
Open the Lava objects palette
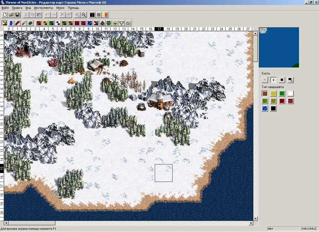coord(83,23)
